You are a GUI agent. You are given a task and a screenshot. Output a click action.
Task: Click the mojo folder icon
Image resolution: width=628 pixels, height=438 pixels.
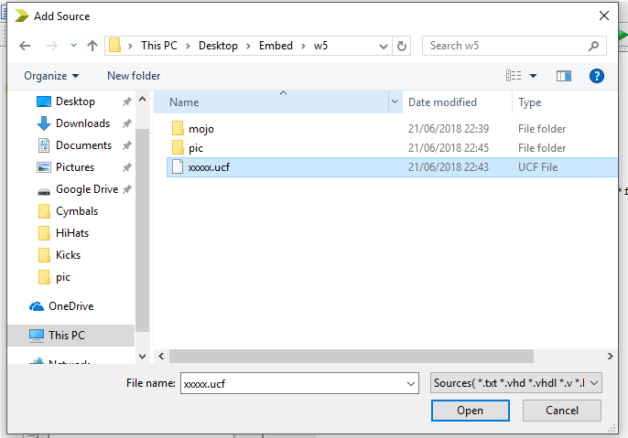pos(178,129)
